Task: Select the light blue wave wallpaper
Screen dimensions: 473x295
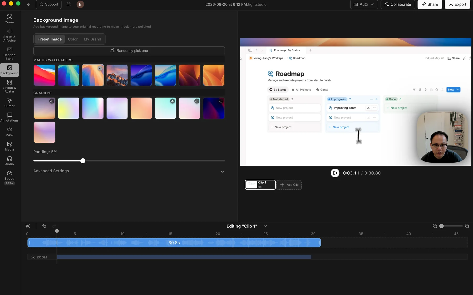Action: (165, 75)
